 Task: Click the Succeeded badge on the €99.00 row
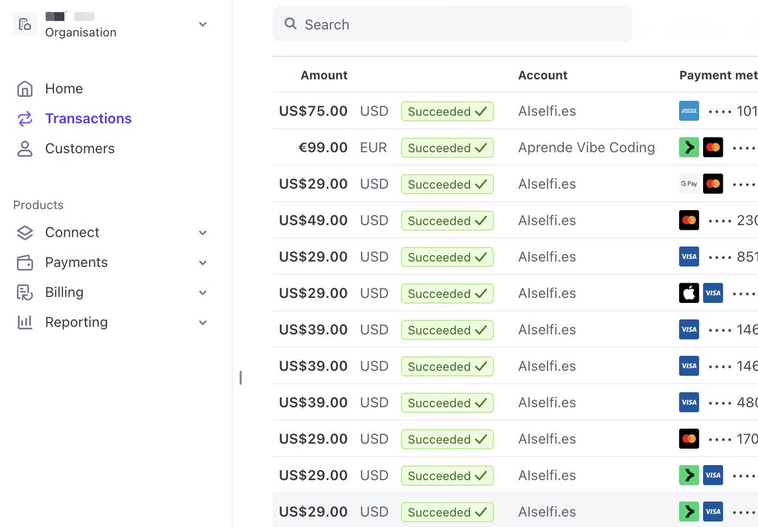click(x=447, y=147)
